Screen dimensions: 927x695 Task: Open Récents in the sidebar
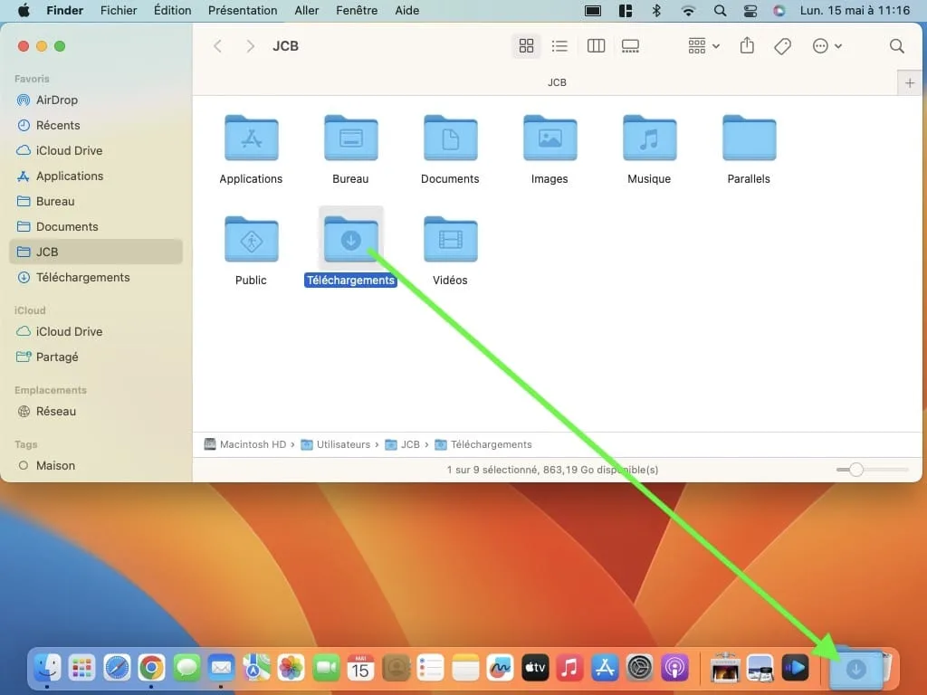(96, 125)
